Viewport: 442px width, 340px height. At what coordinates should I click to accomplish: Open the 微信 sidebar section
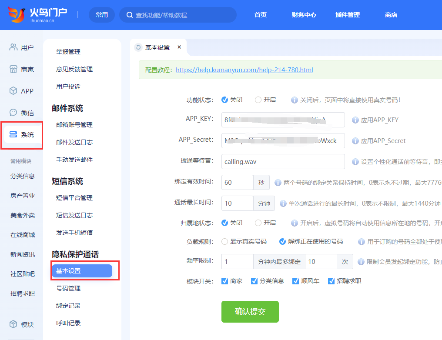point(22,113)
